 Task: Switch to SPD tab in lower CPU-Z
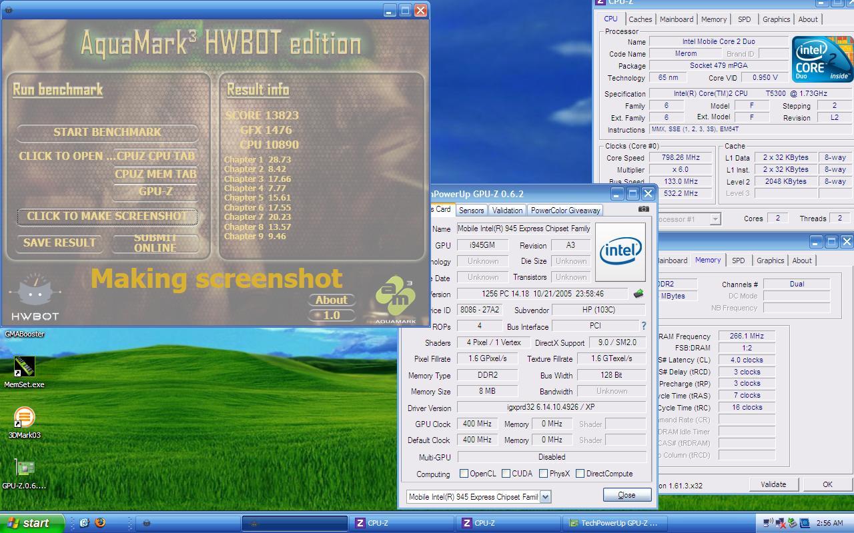pos(738,261)
